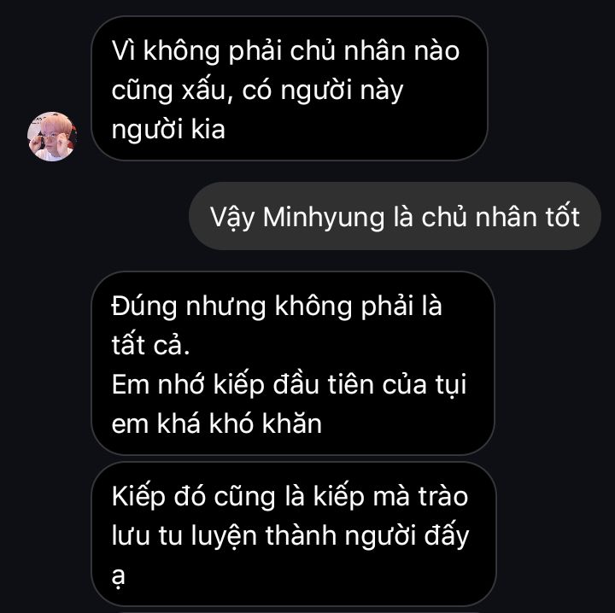Click the lone "ạ" ending the last message

[118, 576]
